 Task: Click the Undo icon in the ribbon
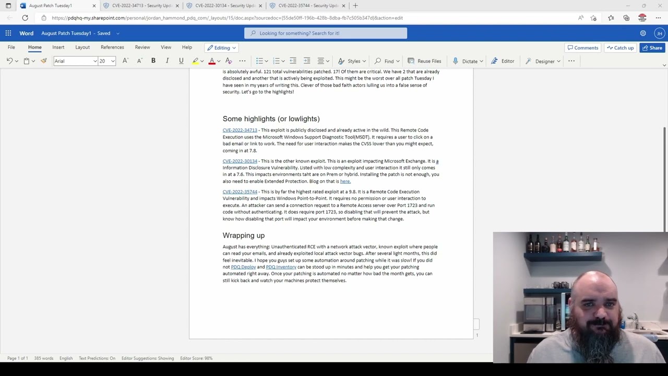(9, 61)
